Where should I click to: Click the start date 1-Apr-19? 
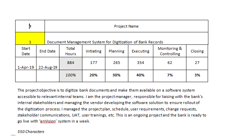[26, 67]
